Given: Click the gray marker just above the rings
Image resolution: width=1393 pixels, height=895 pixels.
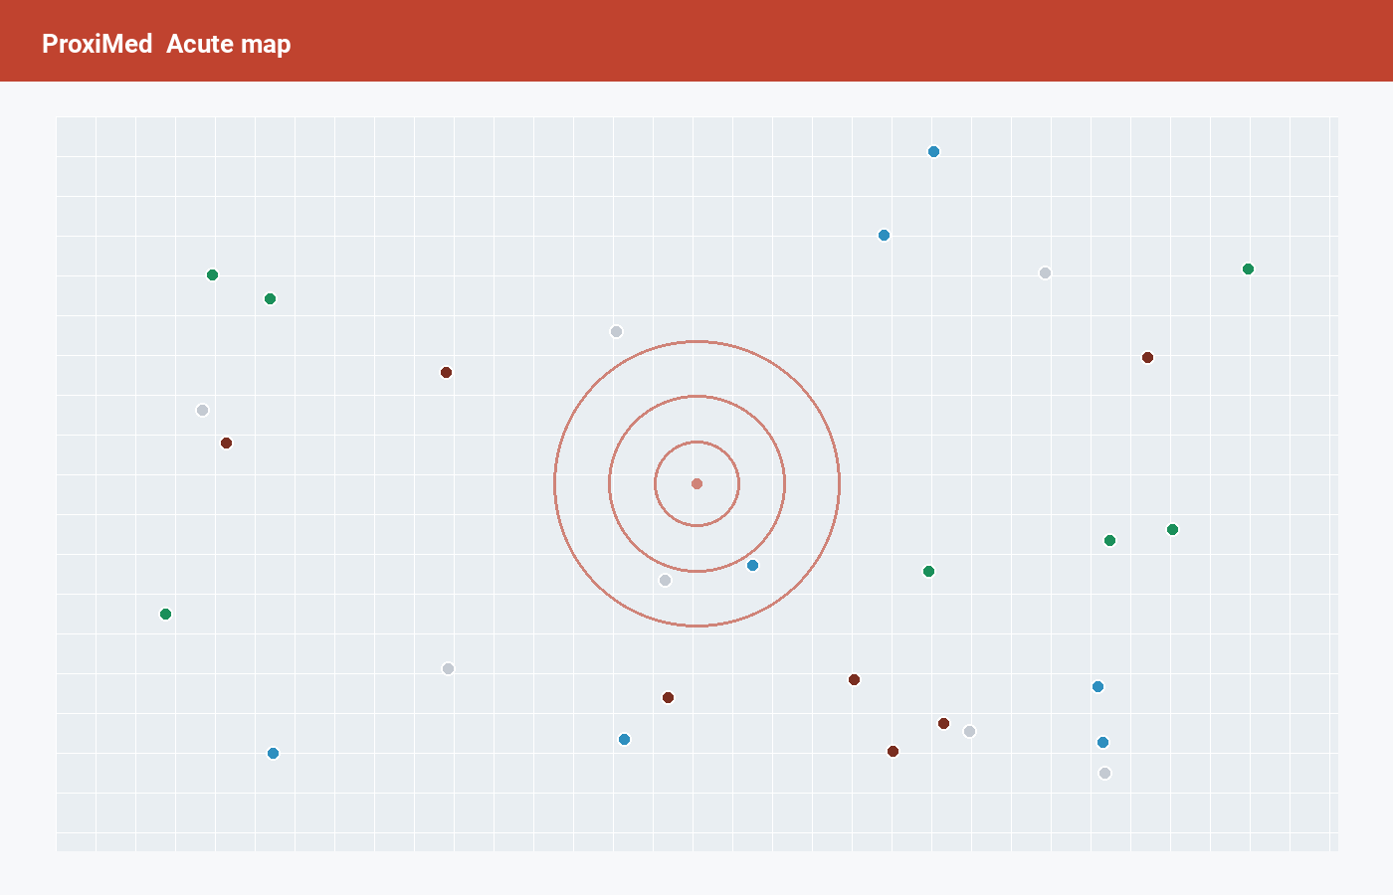Looking at the screenshot, I should click(616, 331).
